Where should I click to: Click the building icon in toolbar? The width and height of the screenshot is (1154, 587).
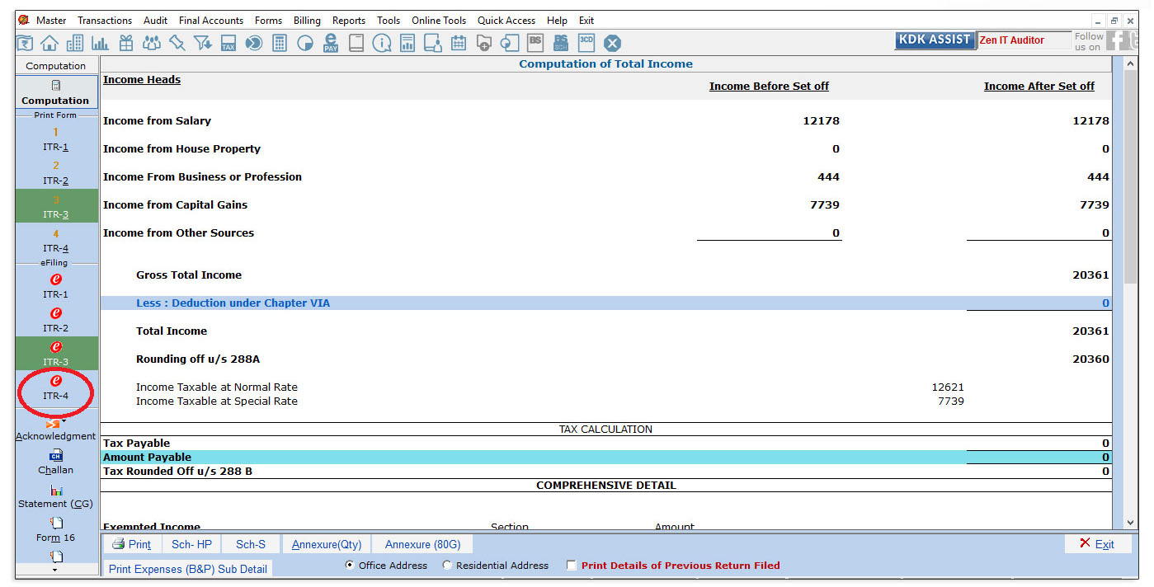[75, 43]
